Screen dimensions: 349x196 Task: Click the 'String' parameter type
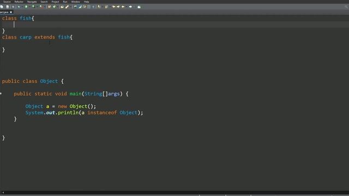pos(93,94)
